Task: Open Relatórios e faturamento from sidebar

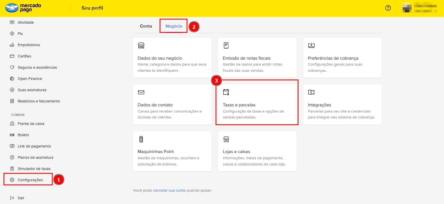Action: point(39,101)
